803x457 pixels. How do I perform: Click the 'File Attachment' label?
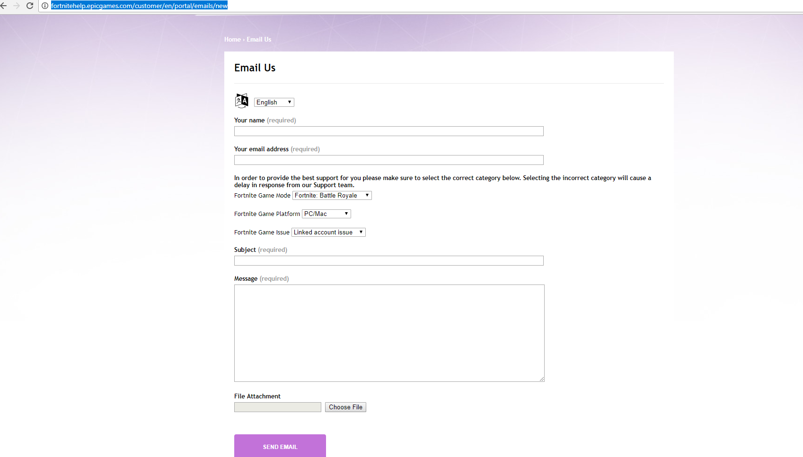coord(257,396)
